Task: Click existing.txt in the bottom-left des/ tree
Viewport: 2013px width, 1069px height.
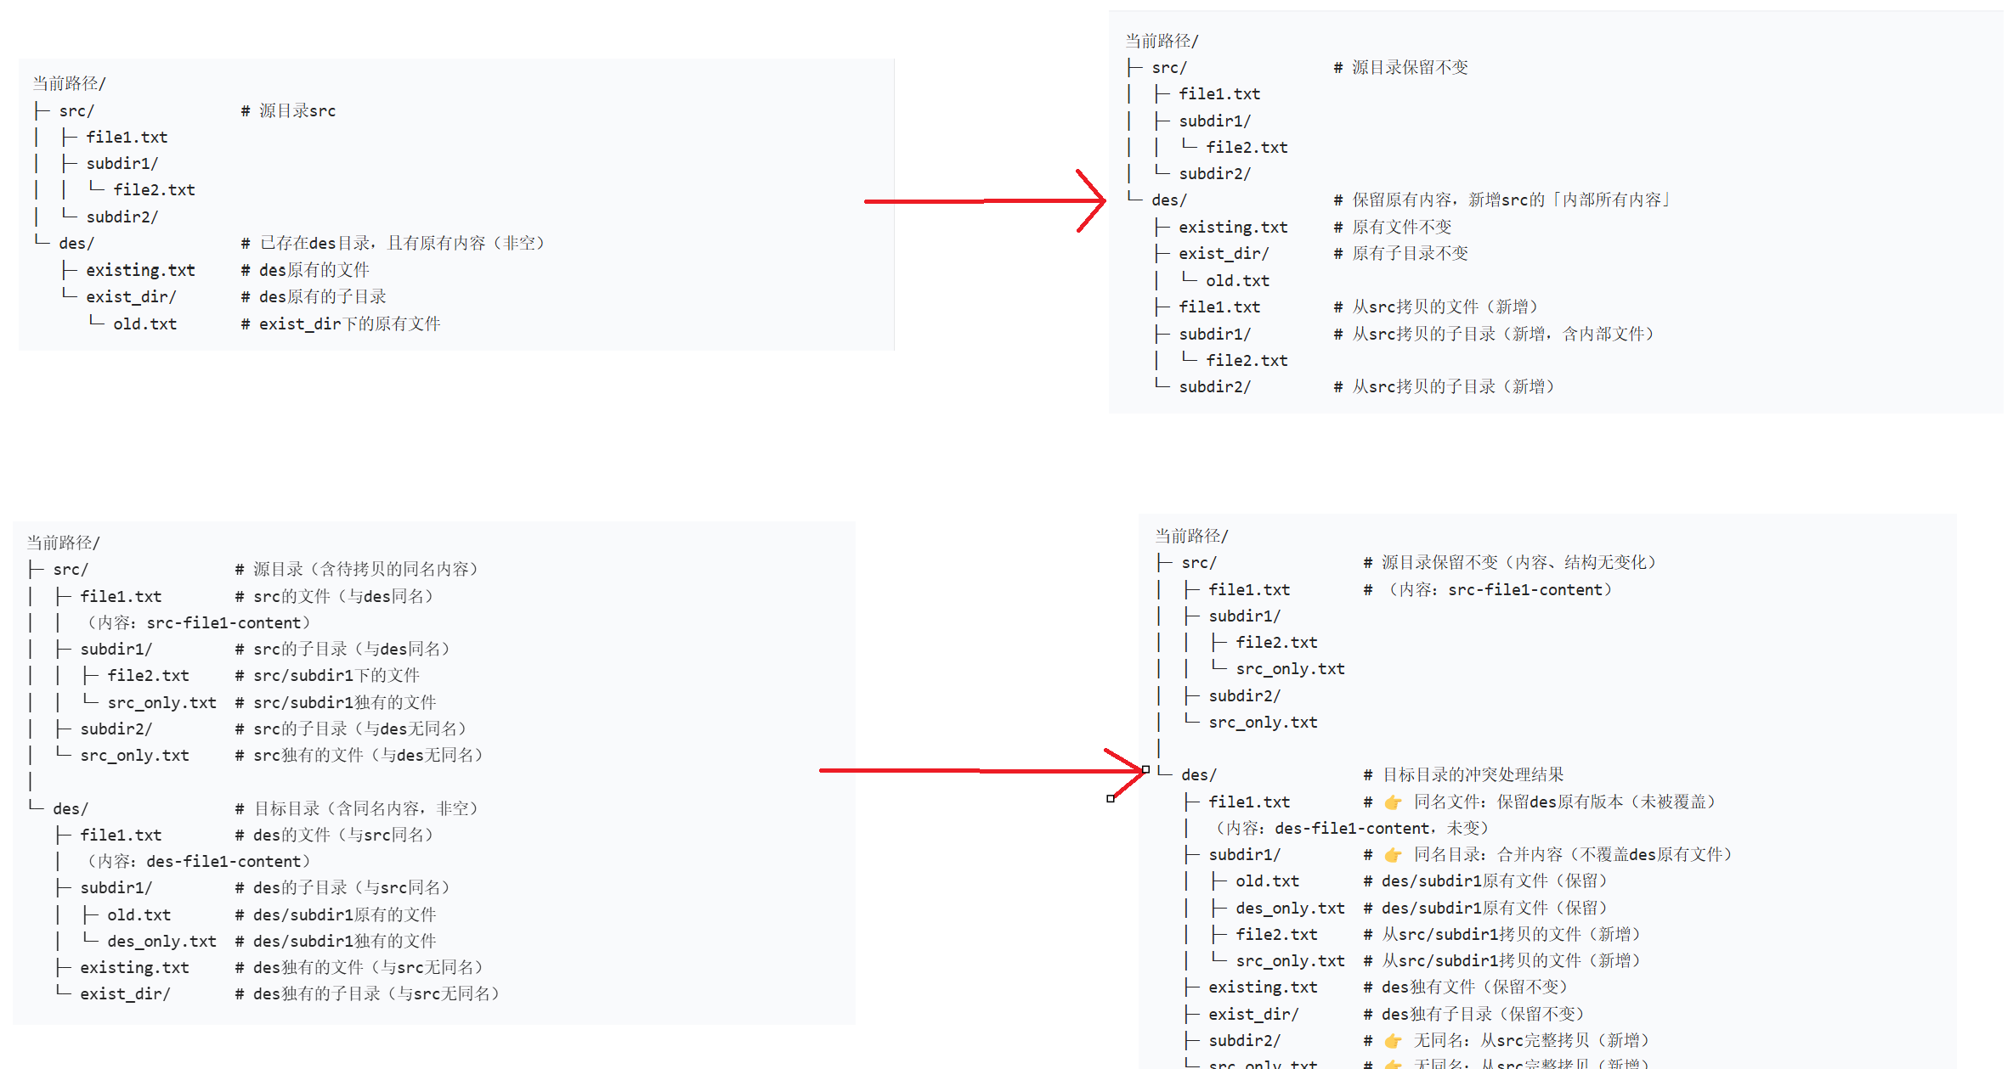Action: pos(134,967)
